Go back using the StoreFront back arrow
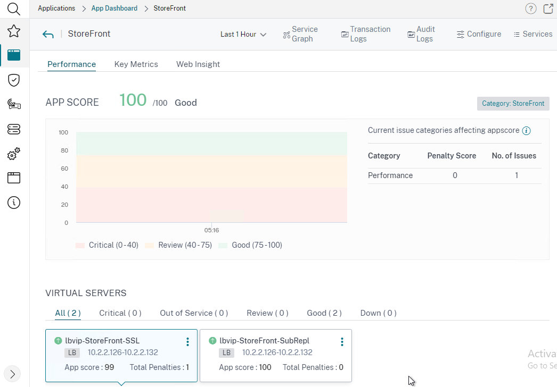 48,34
